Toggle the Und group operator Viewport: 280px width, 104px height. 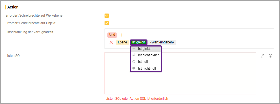coord(112,35)
